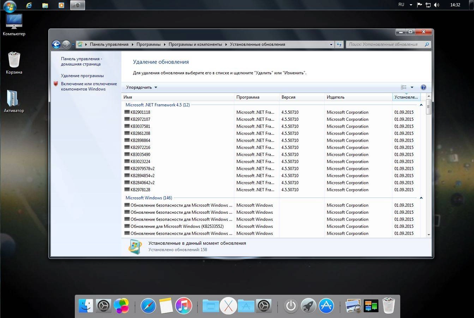The image size is (474, 318).
Task: Select Обновление для Microsoft Windows (KB2533552) row
Action: click(271, 226)
